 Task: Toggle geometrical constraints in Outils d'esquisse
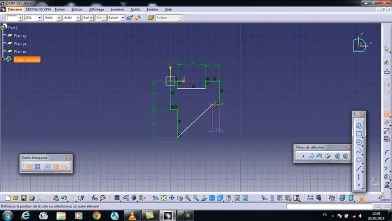pos(56,167)
